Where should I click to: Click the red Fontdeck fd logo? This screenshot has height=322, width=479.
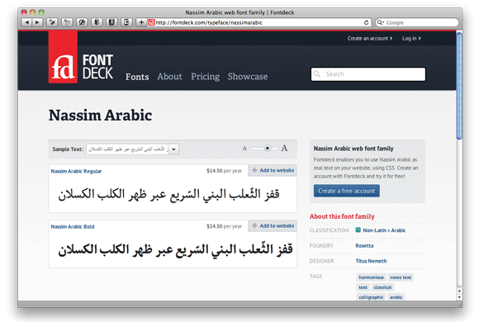[x=63, y=57]
